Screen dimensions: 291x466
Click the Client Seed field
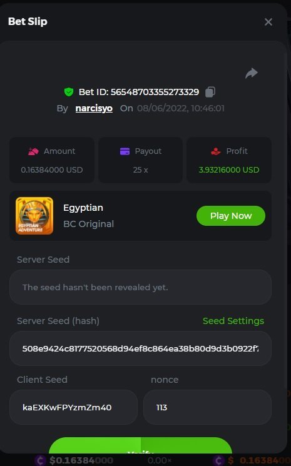point(73,407)
